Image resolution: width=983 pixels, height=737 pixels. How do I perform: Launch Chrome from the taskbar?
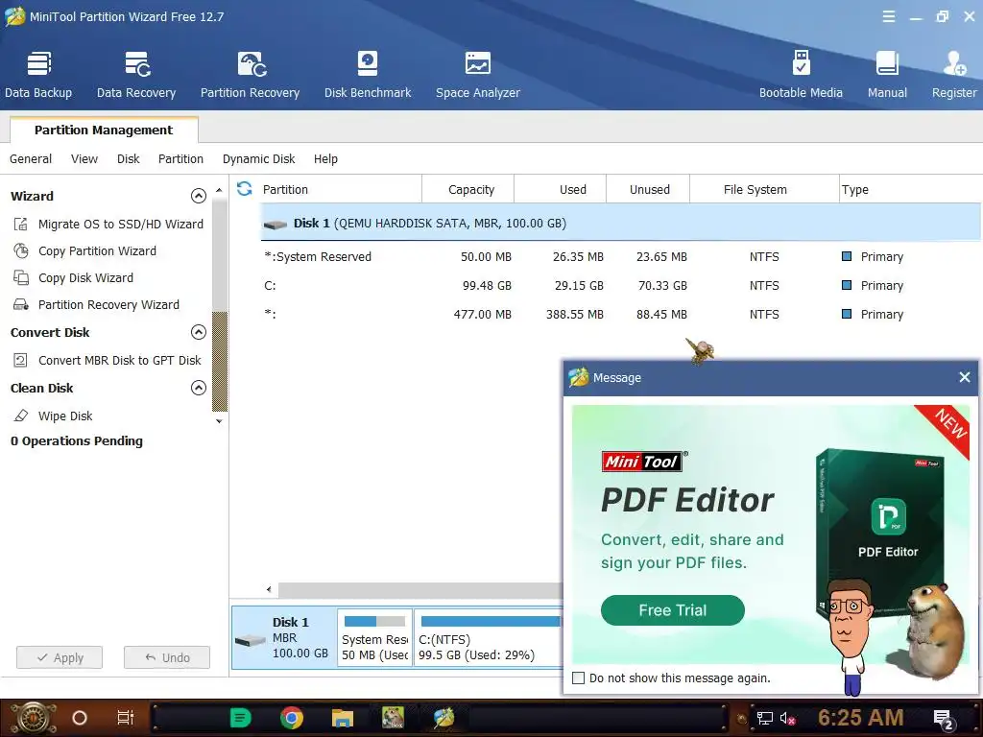[292, 718]
